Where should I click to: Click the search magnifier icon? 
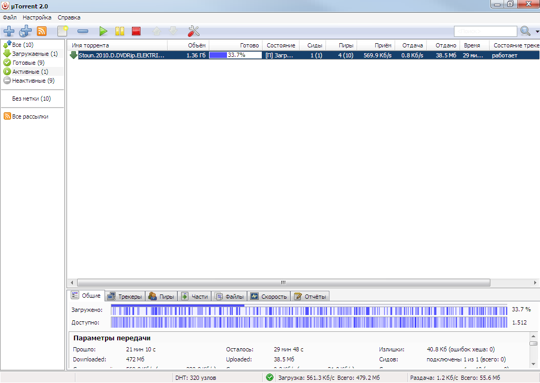click(525, 31)
